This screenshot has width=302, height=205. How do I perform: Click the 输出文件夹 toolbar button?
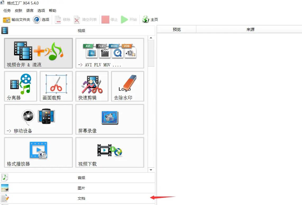click(16, 20)
